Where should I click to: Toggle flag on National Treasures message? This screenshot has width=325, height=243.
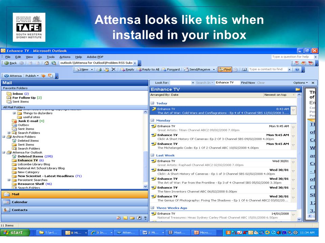click(x=293, y=215)
